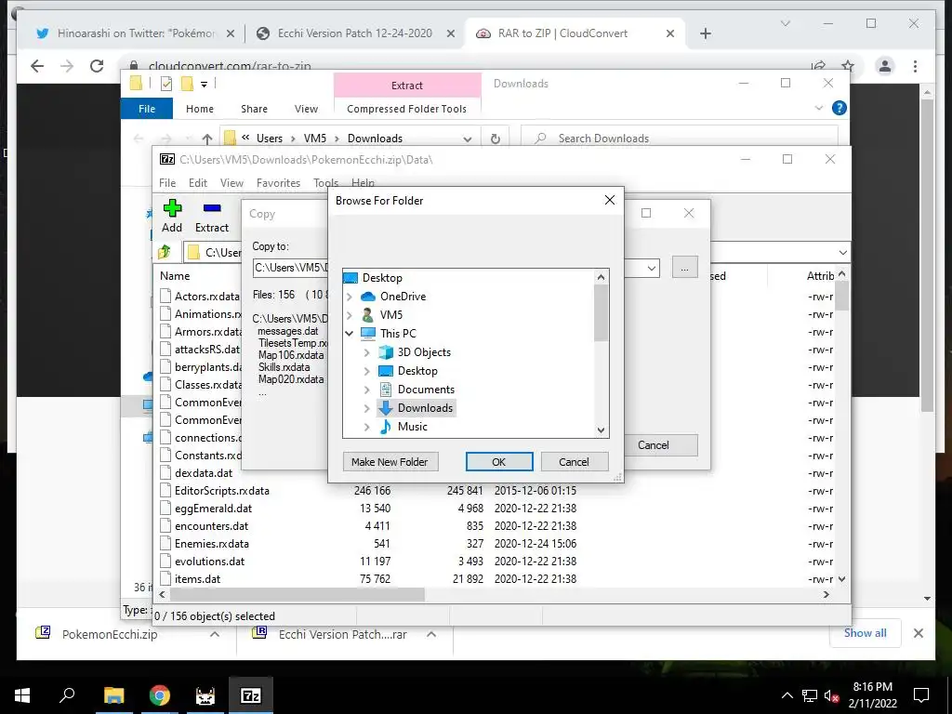The width and height of the screenshot is (952, 714).
Task: Open the Windows Start menu
Action: [x=22, y=695]
